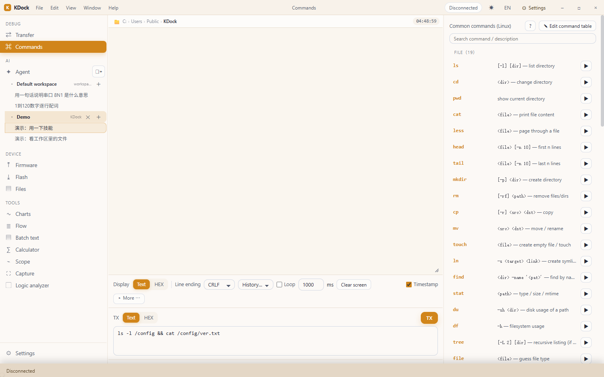Toggle light theme sun icon
Image resolution: width=604 pixels, height=377 pixels.
[x=492, y=8]
